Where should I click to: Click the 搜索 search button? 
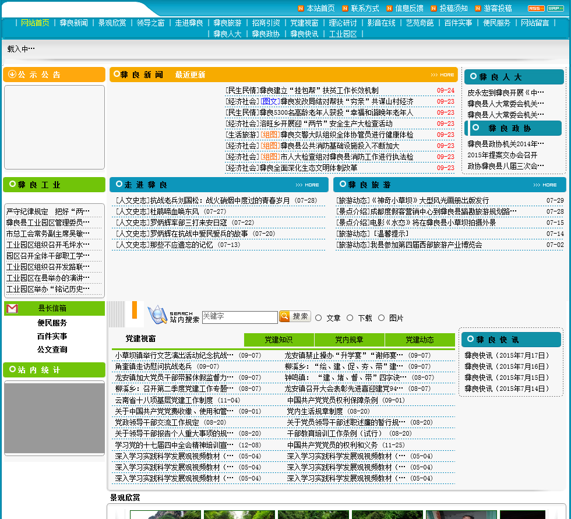[x=295, y=316]
